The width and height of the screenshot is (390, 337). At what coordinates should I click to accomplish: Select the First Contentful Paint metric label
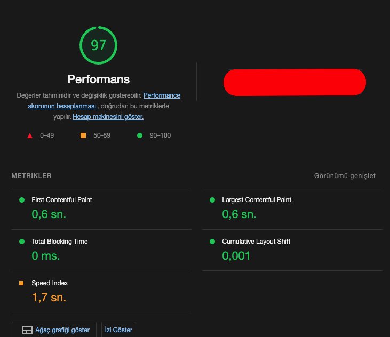click(x=62, y=200)
